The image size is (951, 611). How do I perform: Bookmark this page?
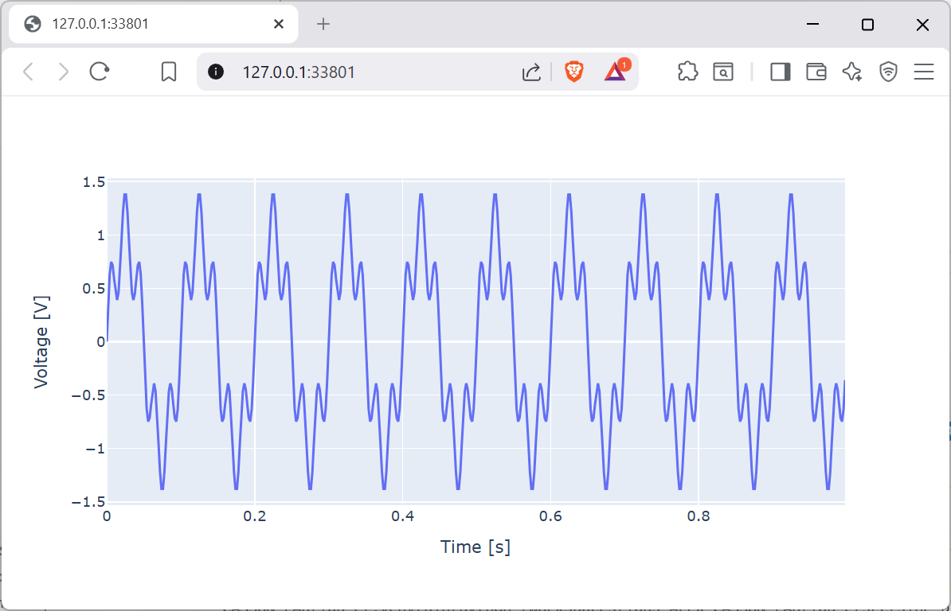[169, 72]
